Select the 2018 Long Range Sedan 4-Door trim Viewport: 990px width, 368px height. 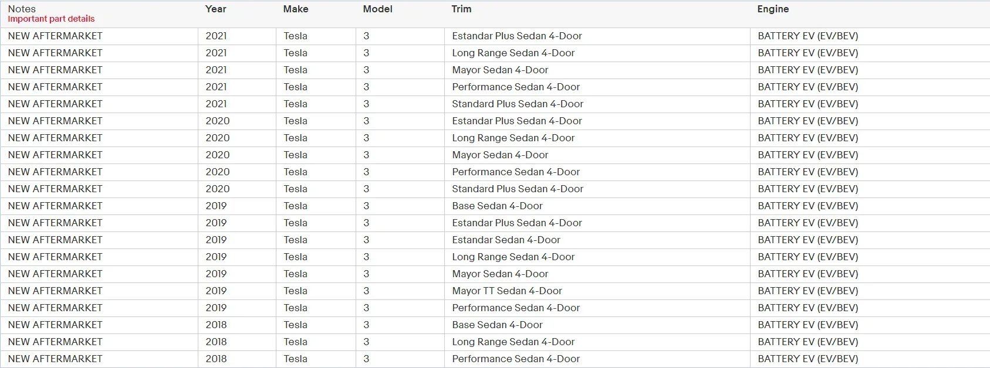[513, 342]
